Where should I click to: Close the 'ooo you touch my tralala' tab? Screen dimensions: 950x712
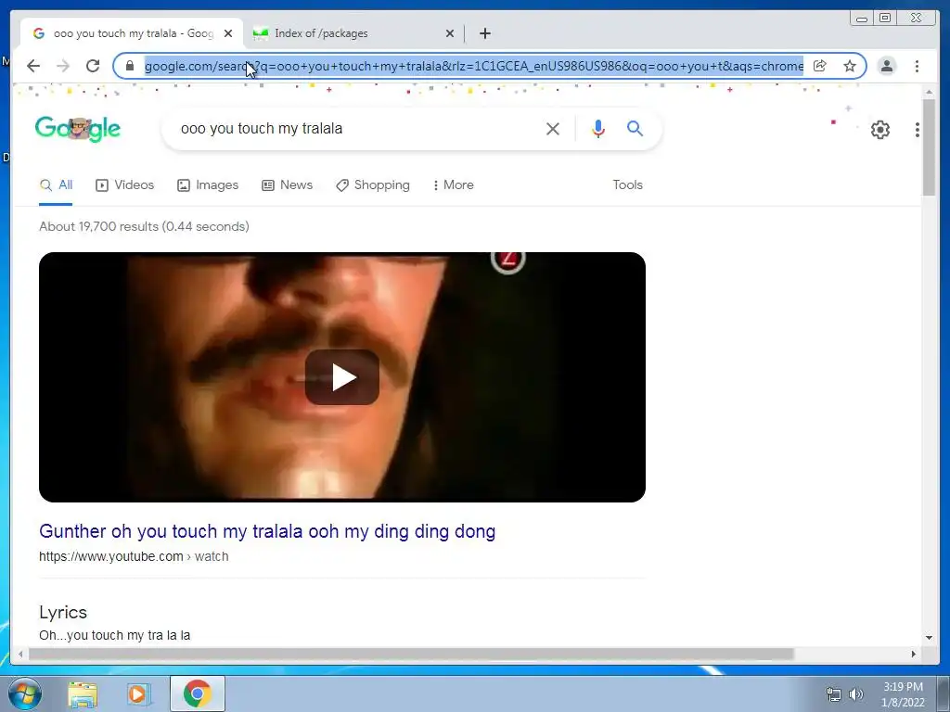point(228,33)
